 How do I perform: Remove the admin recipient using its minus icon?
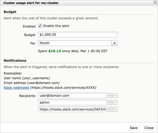coord(115,102)
